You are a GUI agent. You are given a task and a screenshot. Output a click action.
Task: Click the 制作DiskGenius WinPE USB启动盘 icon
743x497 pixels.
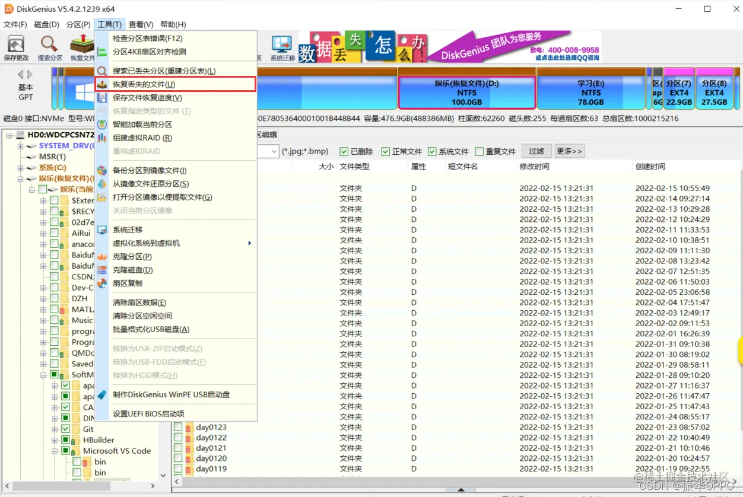103,394
